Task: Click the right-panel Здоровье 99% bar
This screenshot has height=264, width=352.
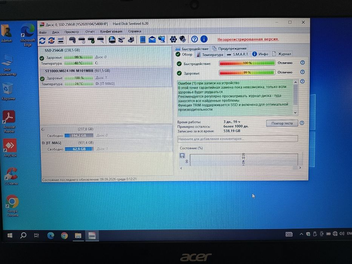Action: (x=247, y=72)
